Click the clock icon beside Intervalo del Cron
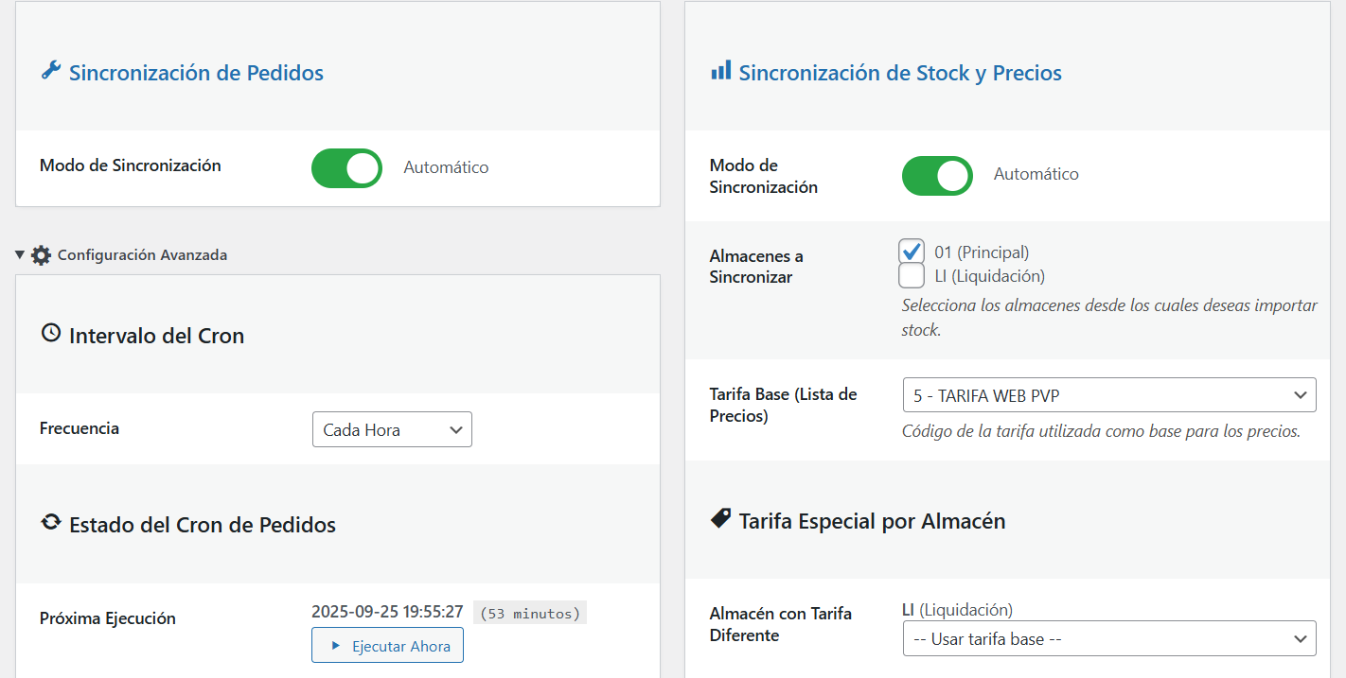 coord(51,334)
